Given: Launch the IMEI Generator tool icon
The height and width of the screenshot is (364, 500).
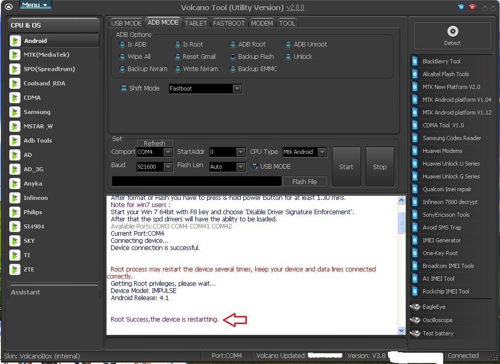Looking at the screenshot, I should [415, 240].
